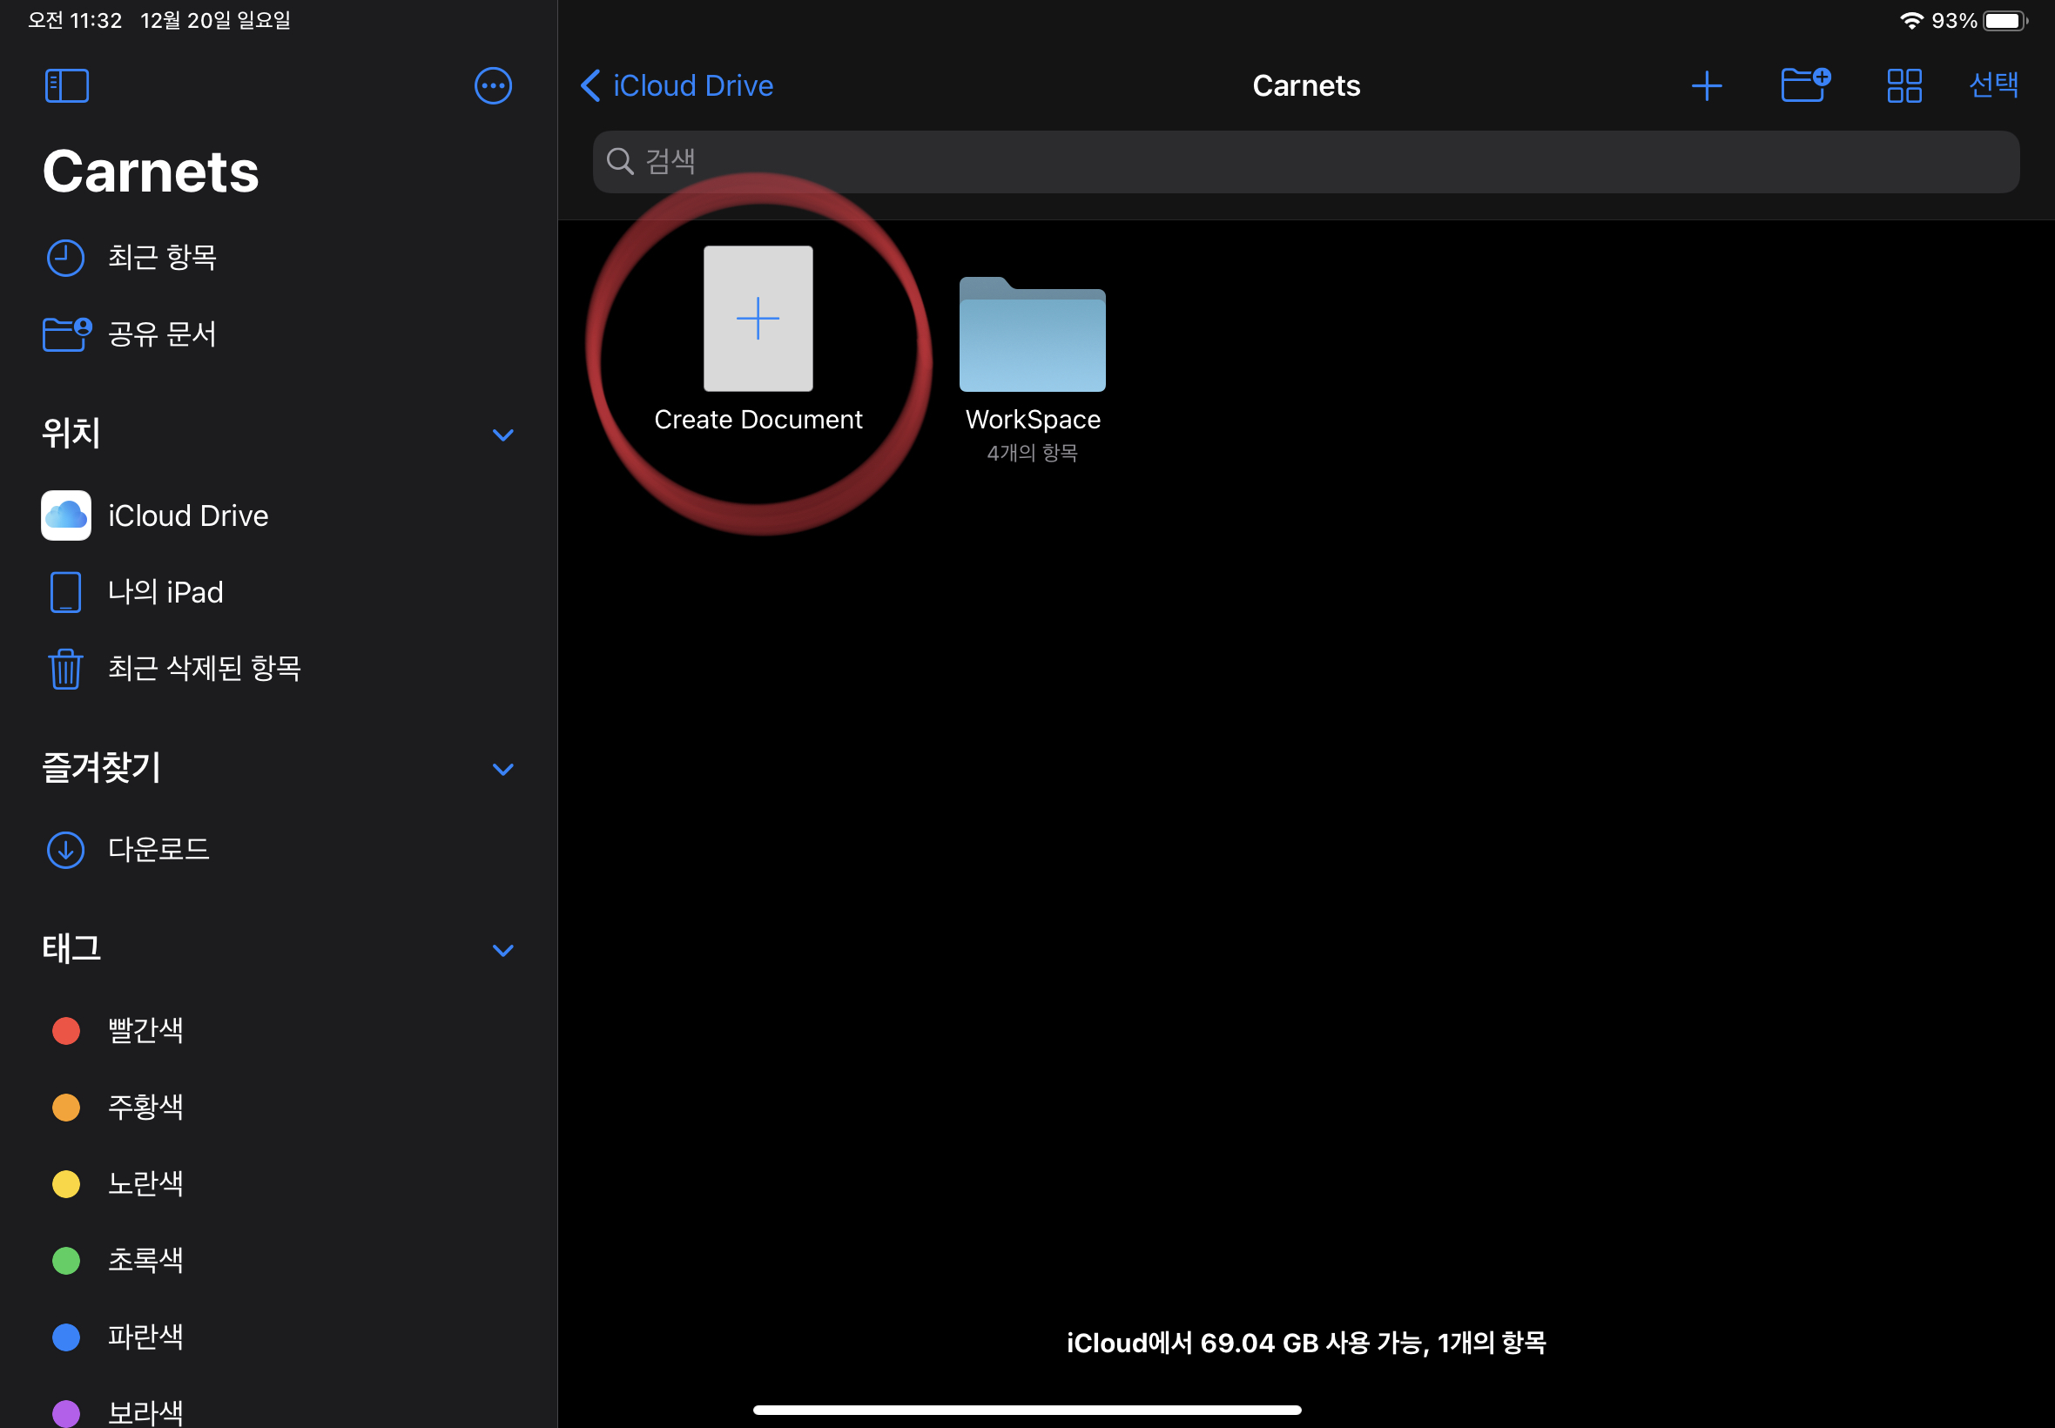Select iCloud Drive location
This screenshot has width=2055, height=1428.
(187, 516)
